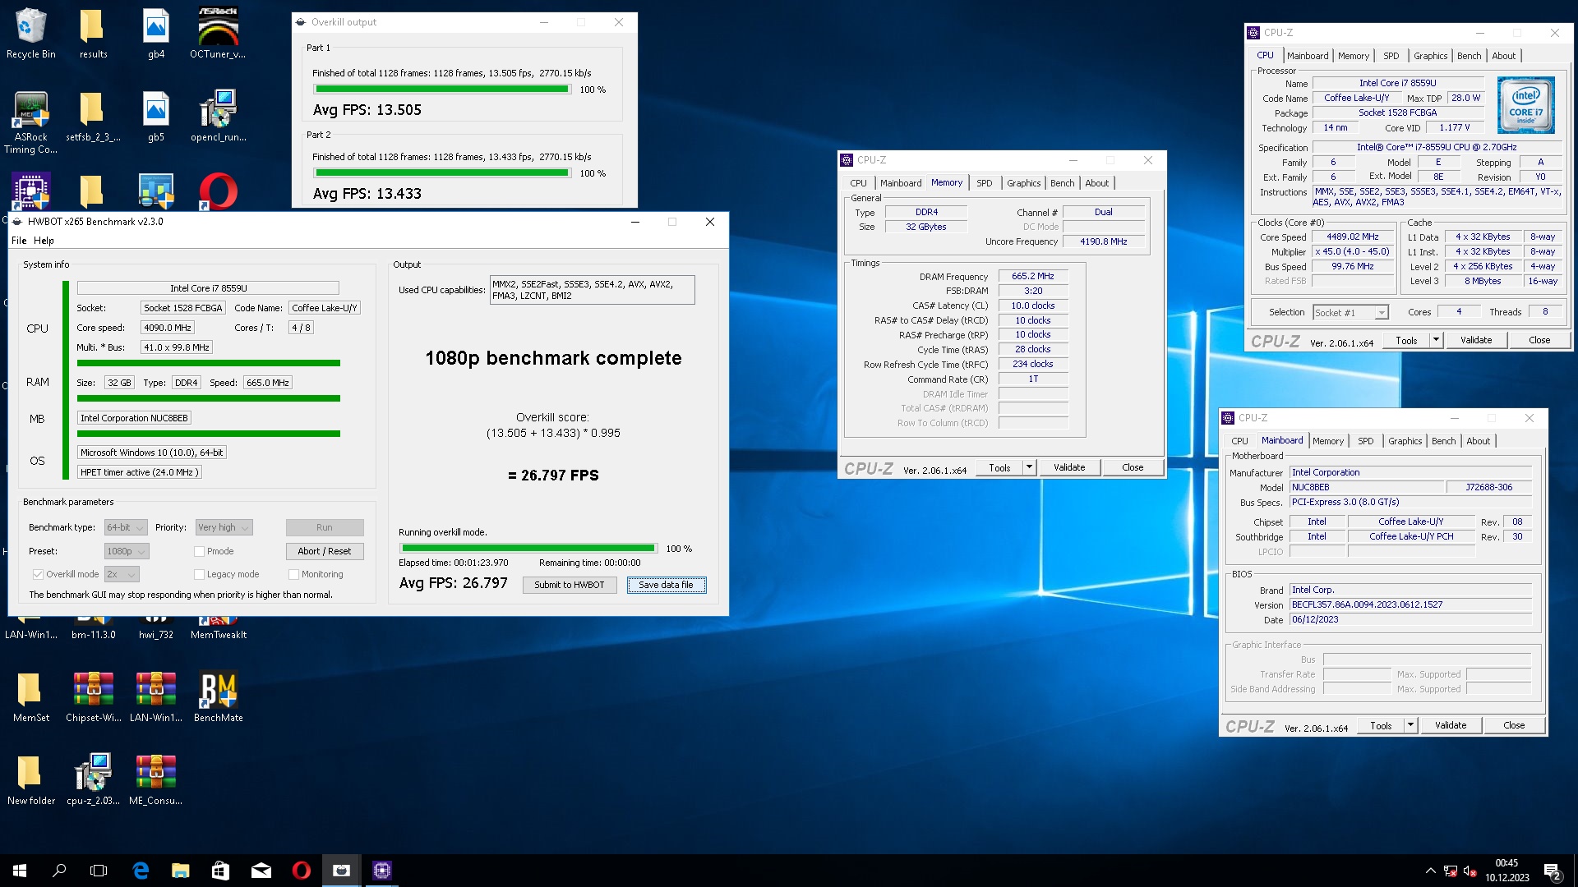Click Validate in Memory CPU-Z window
Image resolution: width=1578 pixels, height=887 pixels.
1069,467
